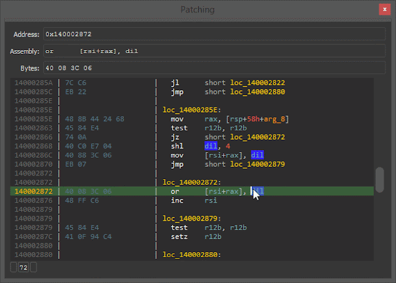This screenshot has width=396, height=283.
Task: Select address 140002868
Action: click(33, 146)
